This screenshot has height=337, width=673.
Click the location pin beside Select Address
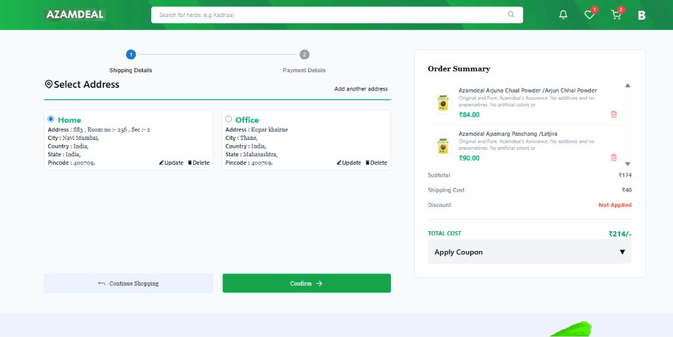49,84
